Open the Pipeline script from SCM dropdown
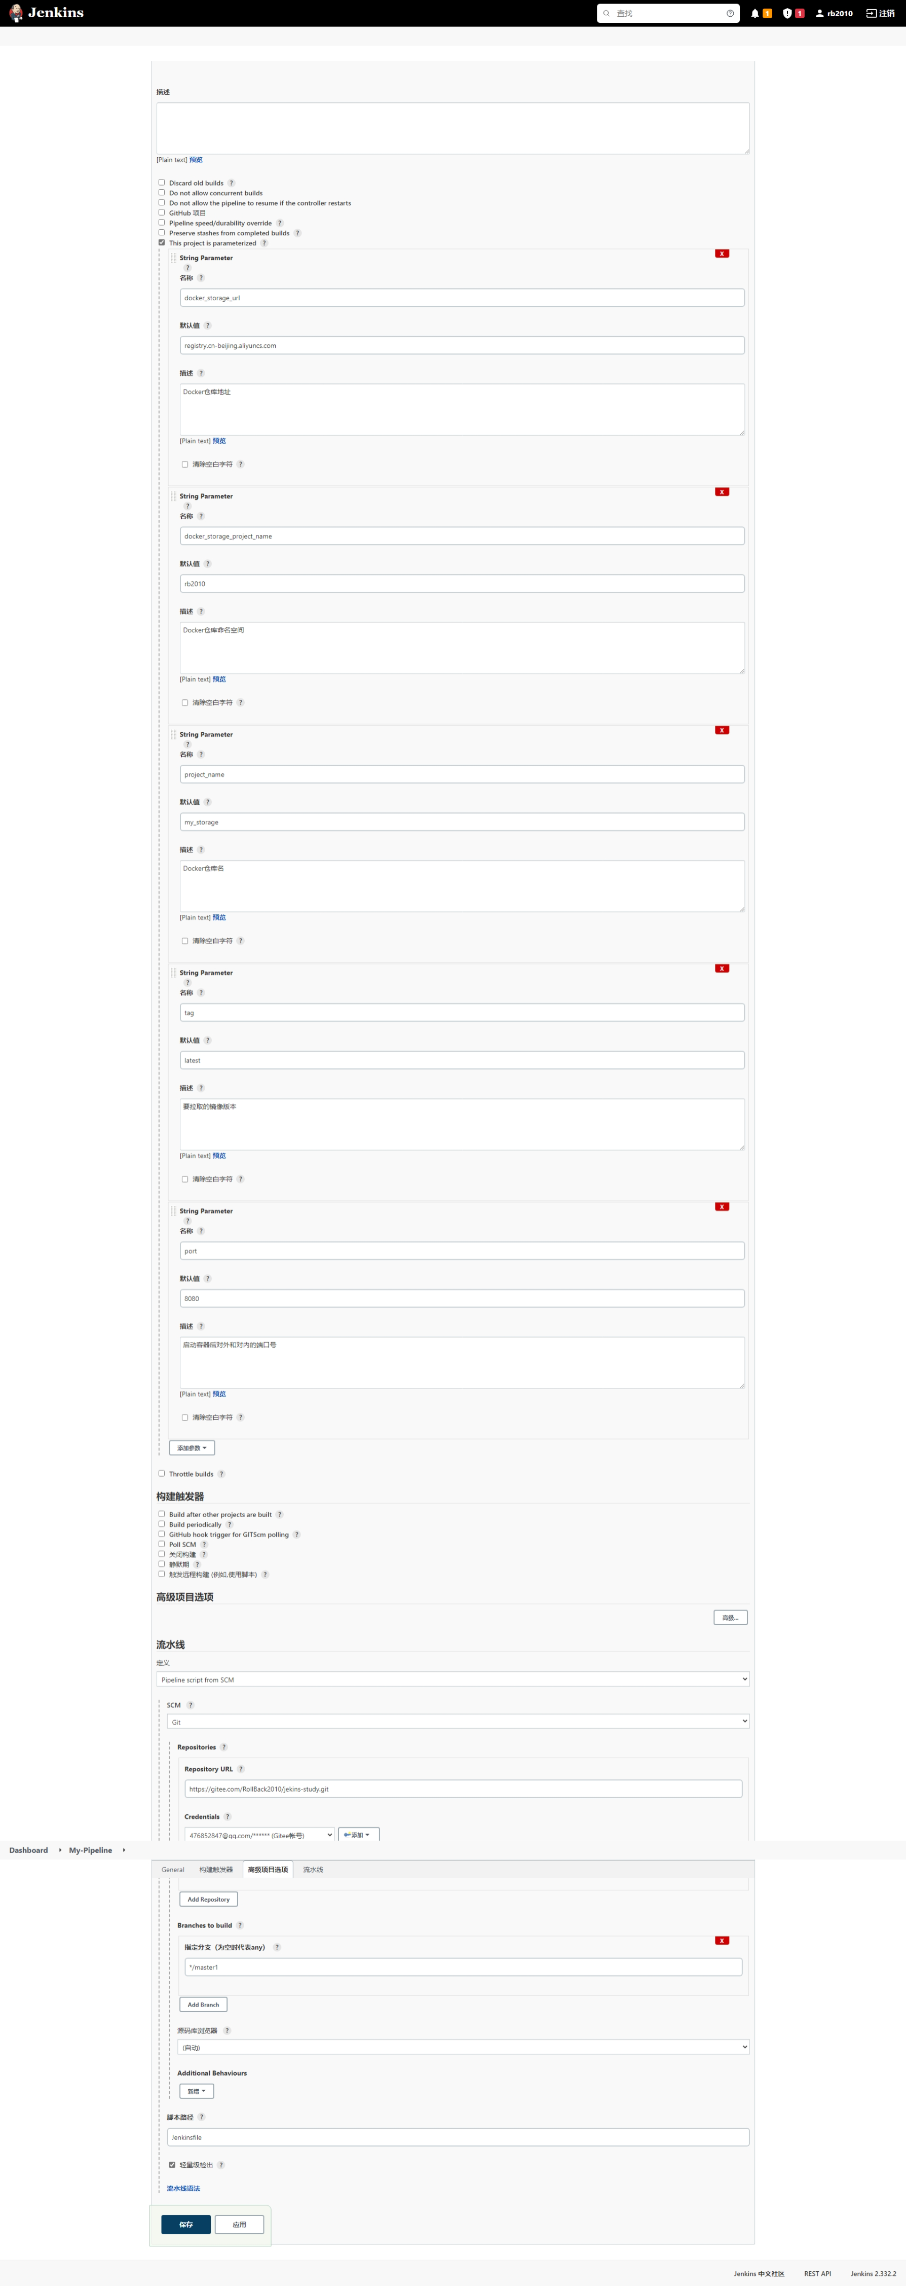906x2286 pixels. (x=453, y=1679)
